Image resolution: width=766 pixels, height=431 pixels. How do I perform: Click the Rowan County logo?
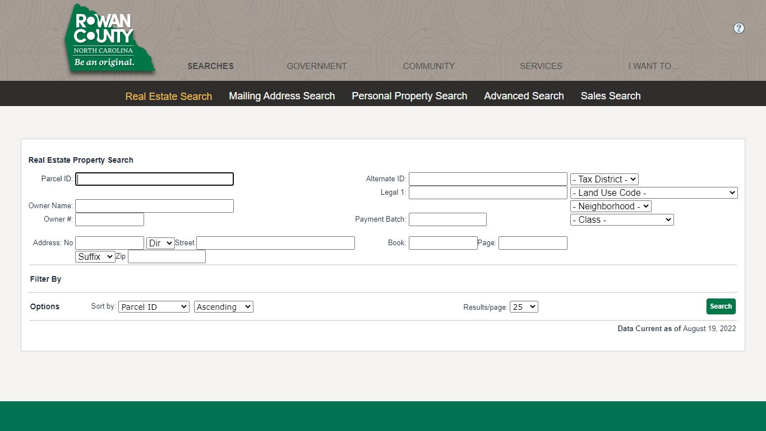coord(109,39)
